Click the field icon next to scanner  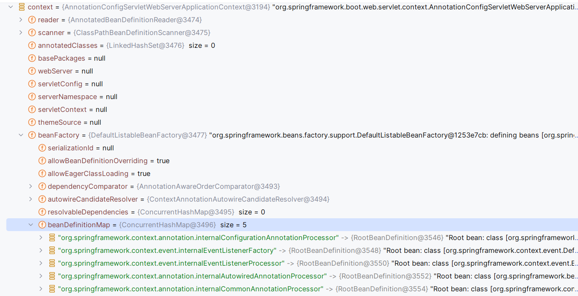32,32
